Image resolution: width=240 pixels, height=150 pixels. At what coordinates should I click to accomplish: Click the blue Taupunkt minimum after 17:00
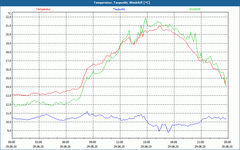[x=168, y=132]
